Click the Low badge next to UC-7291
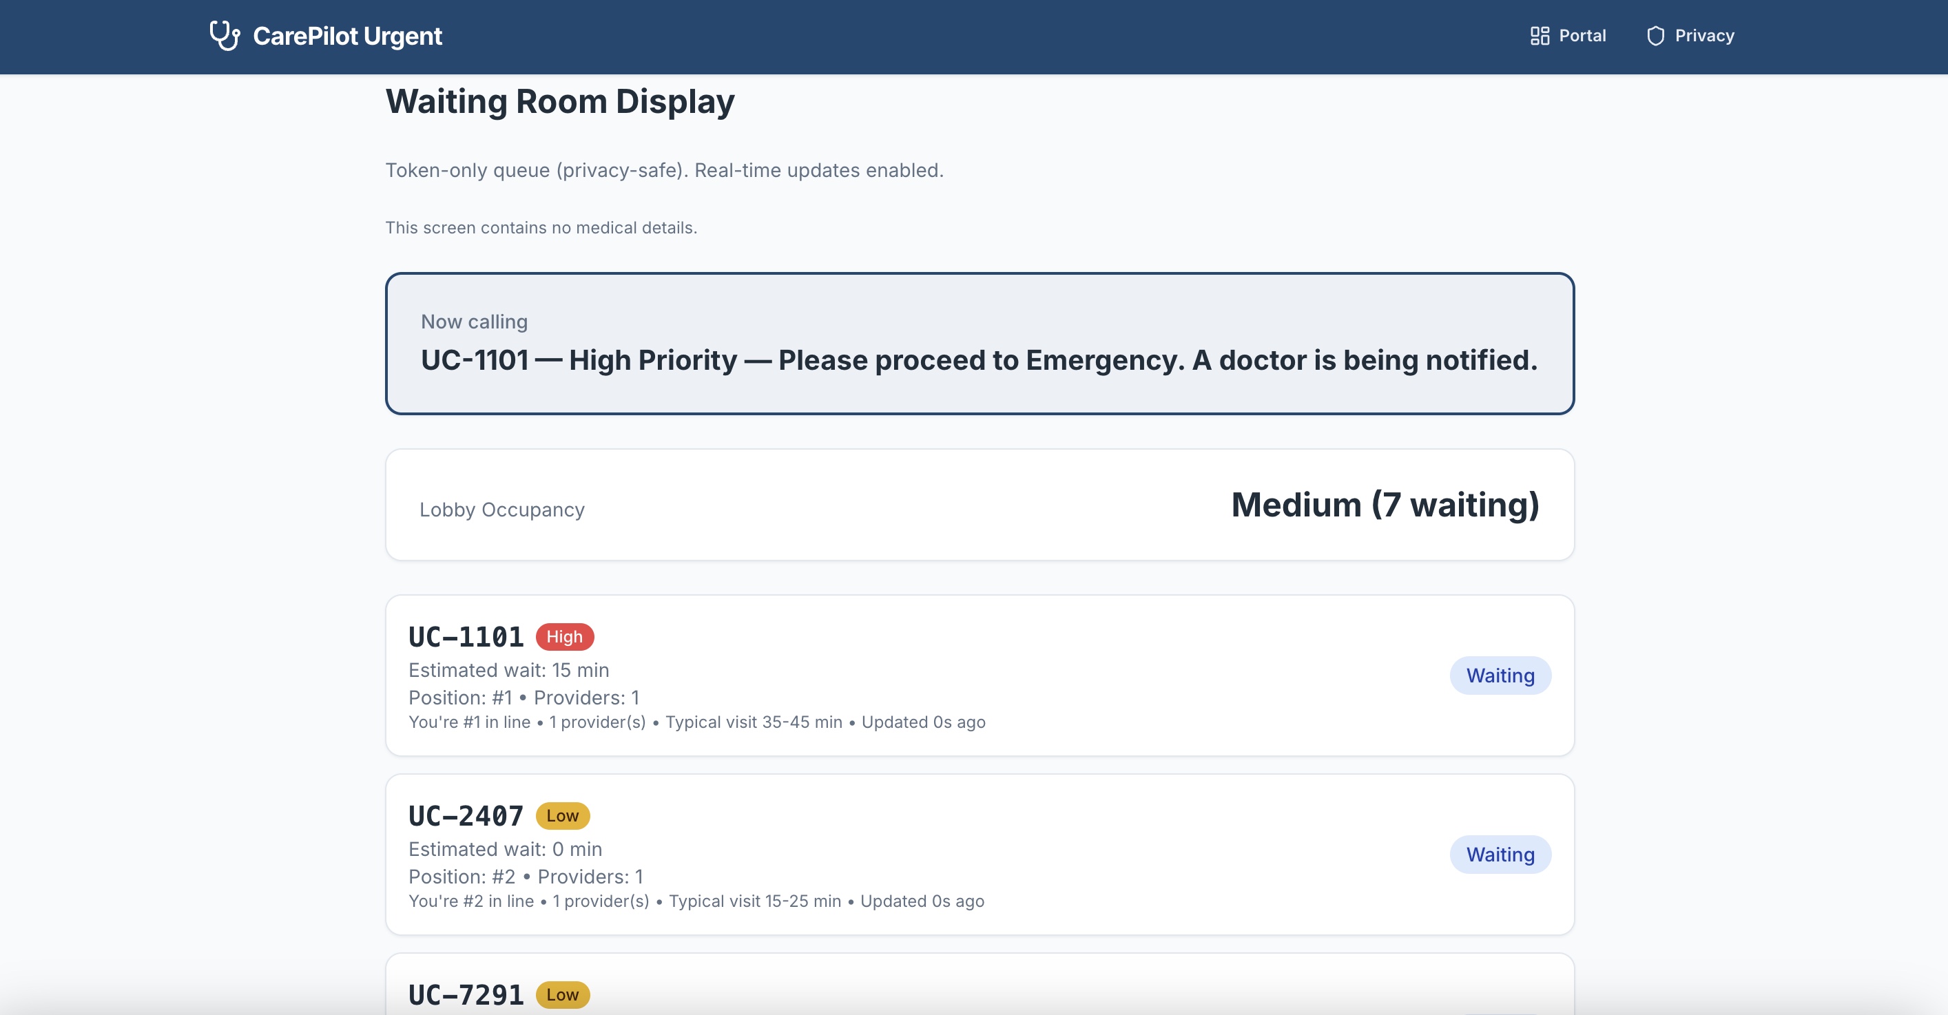Screen dimensions: 1948x1015 (562, 994)
